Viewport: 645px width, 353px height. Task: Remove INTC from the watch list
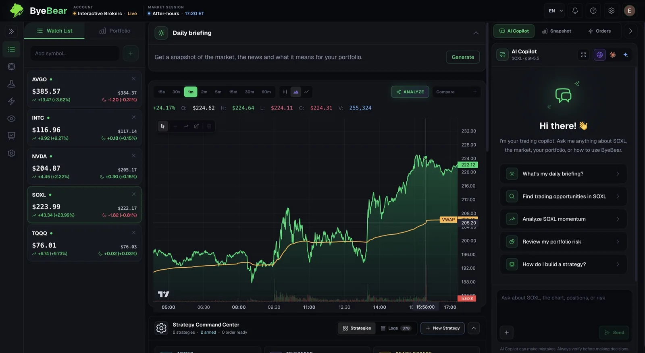(134, 117)
